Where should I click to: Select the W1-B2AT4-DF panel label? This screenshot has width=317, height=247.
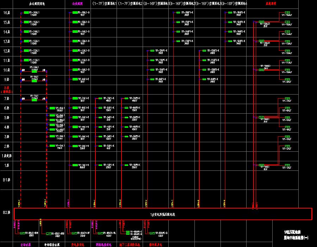coord(83,234)
